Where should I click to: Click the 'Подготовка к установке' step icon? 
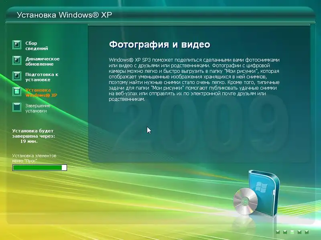17,76
